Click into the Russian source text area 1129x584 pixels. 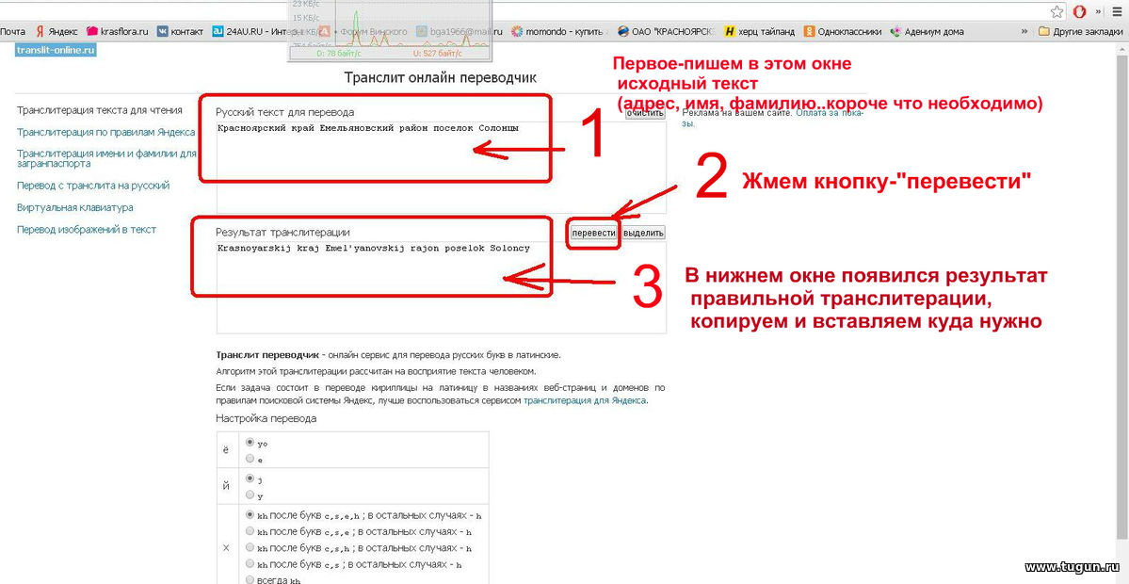[441, 167]
